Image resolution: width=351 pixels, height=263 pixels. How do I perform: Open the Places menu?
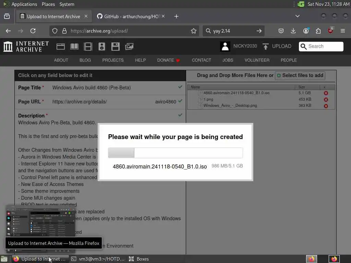coord(48,4)
